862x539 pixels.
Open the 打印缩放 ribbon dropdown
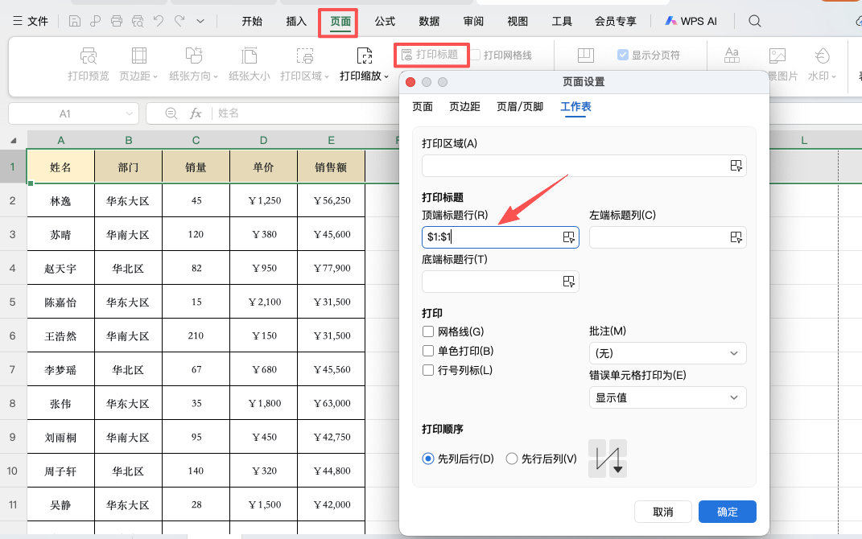pos(364,64)
